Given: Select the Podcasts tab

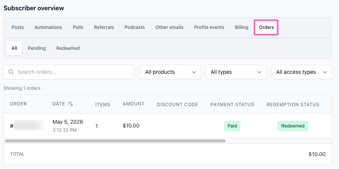Looking at the screenshot, I should (x=135, y=27).
